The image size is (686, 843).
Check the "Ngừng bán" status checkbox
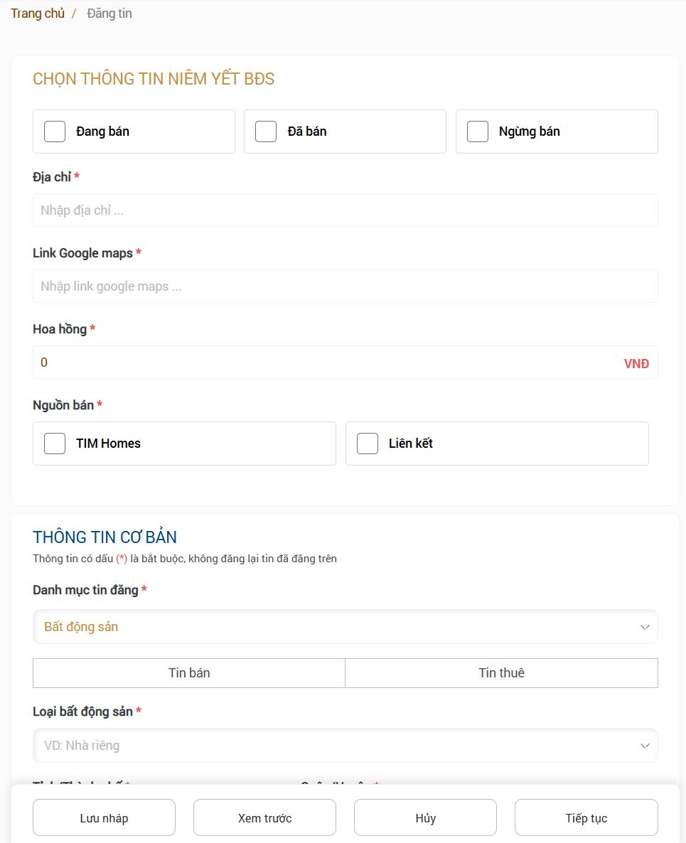click(477, 131)
